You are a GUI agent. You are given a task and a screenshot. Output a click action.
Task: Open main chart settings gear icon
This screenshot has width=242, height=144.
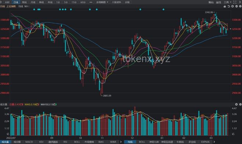point(240,6)
